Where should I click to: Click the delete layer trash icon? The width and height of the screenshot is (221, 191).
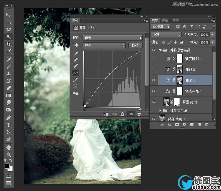click(207, 125)
